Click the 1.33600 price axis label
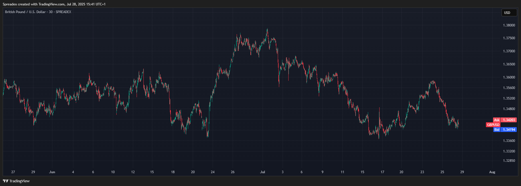The height and width of the screenshot is (186, 521). coord(509,141)
